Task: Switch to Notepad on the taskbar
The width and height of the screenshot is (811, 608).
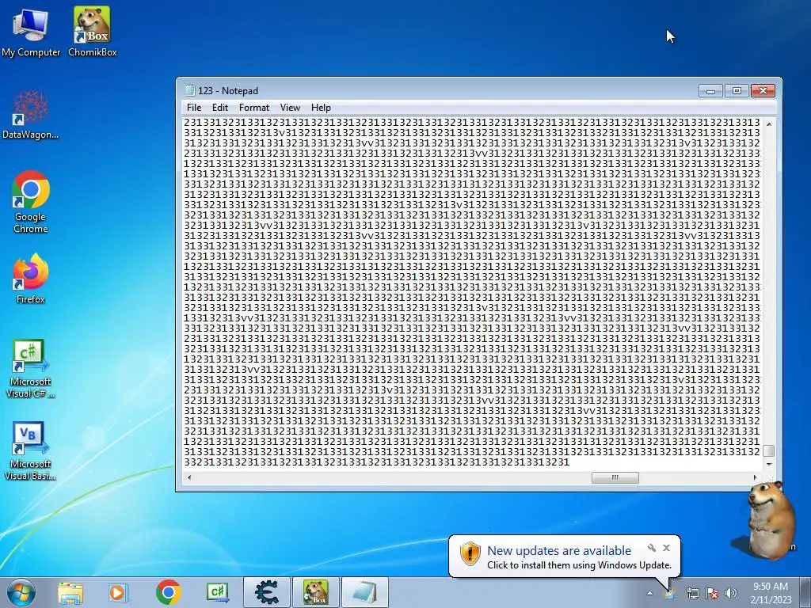Action: point(364,592)
